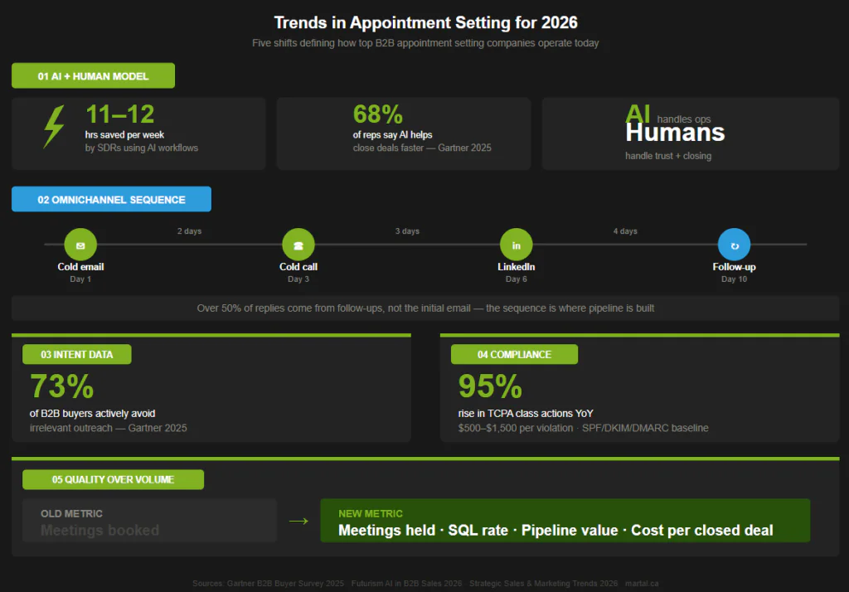The image size is (849, 592).
Task: Click the Cold call phone icon
Action: 298,245
